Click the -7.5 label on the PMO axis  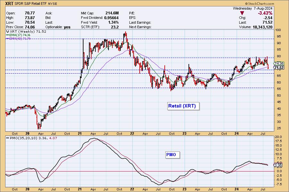coord(278,184)
